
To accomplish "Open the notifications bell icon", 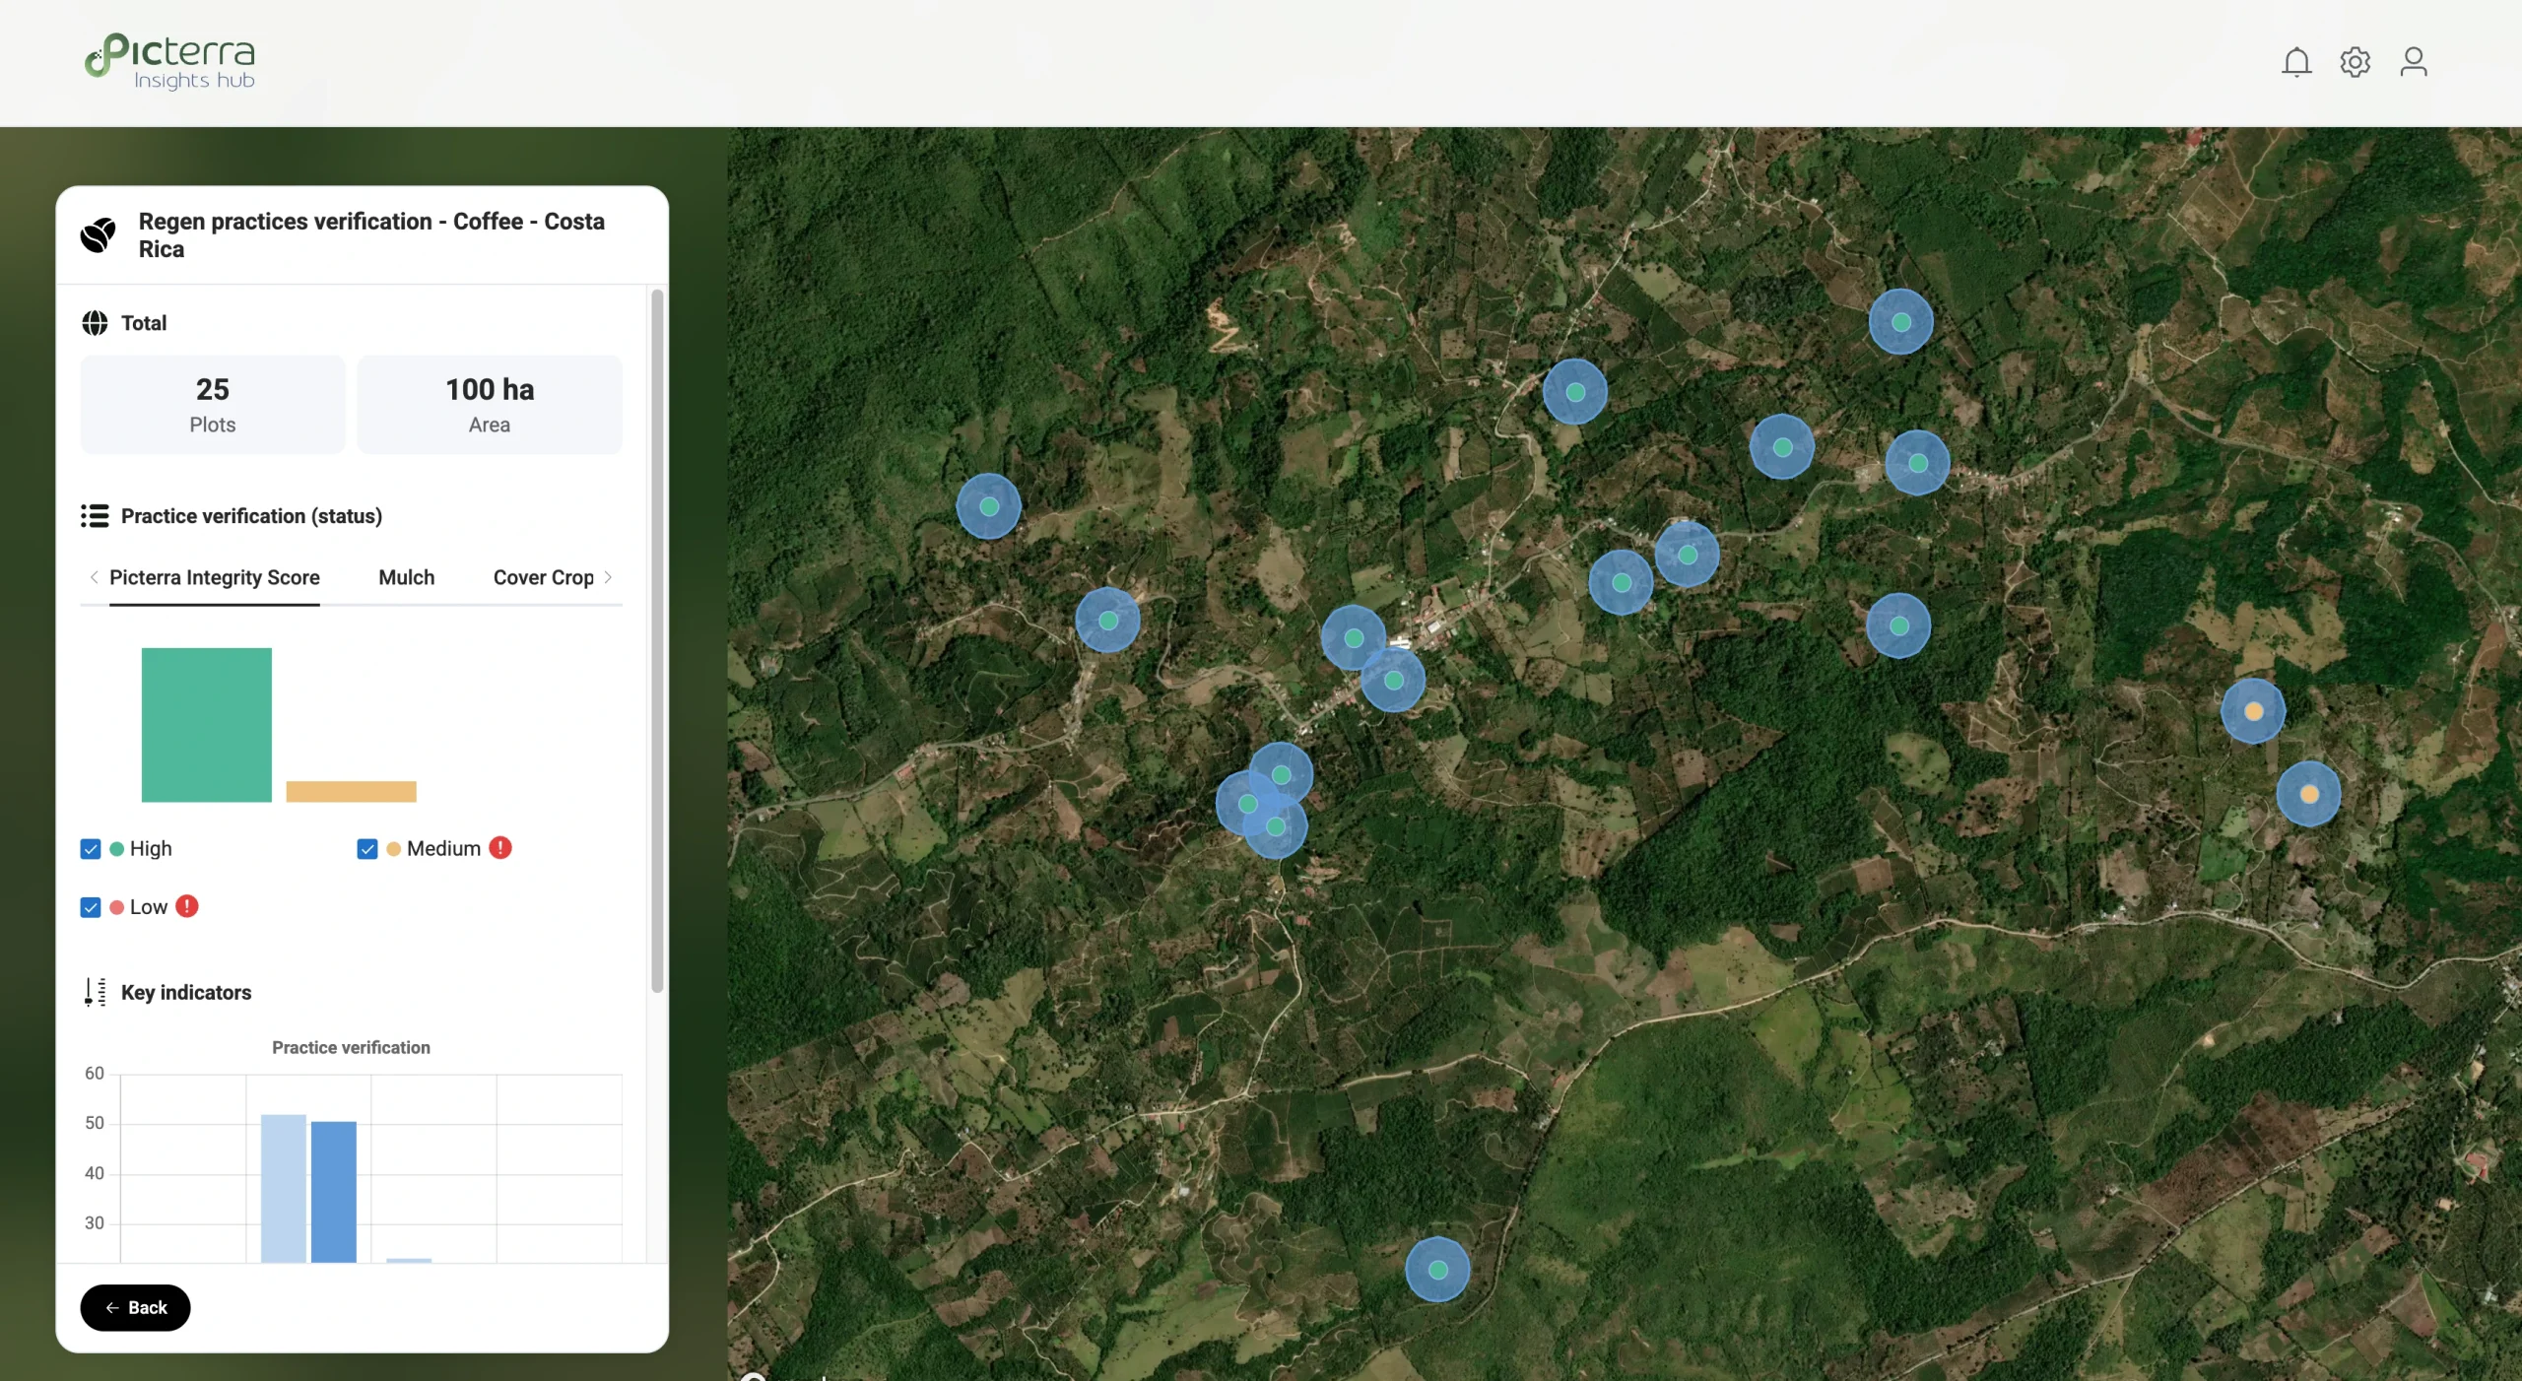I will click(x=2295, y=62).
